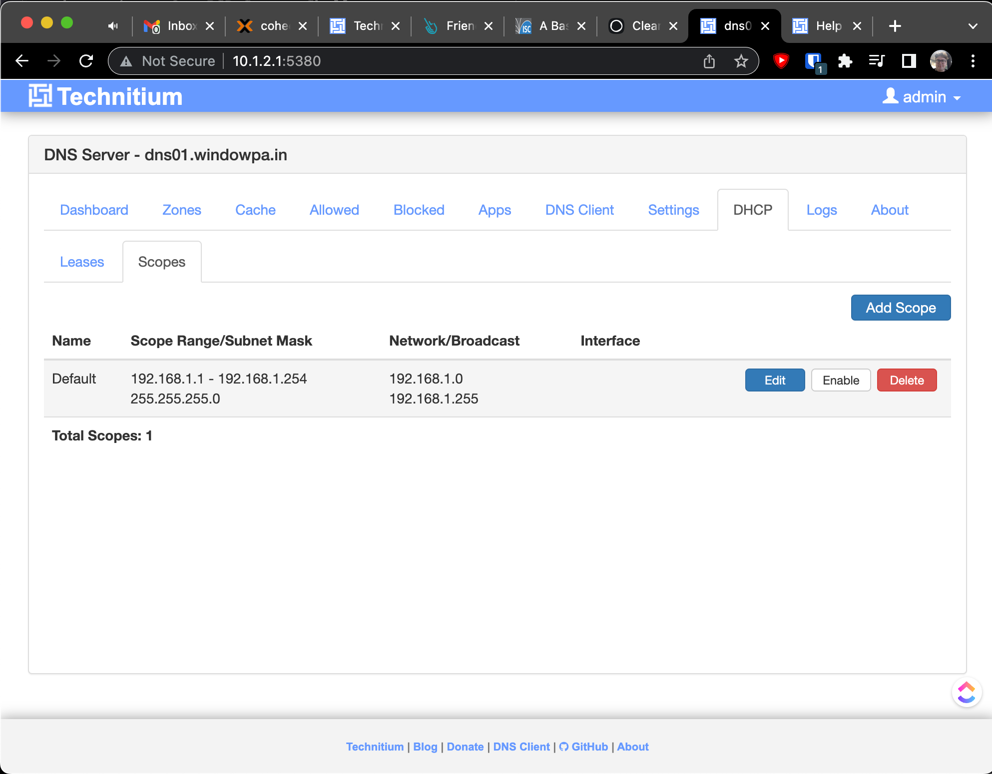
Task: Open Chrome three-dot menu
Action: (973, 61)
